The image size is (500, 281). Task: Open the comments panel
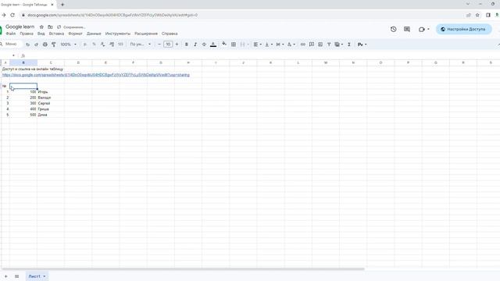pos(407,29)
